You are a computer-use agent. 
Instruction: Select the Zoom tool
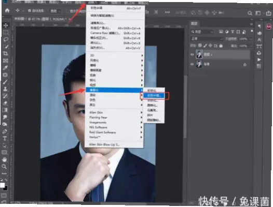pos(4,167)
